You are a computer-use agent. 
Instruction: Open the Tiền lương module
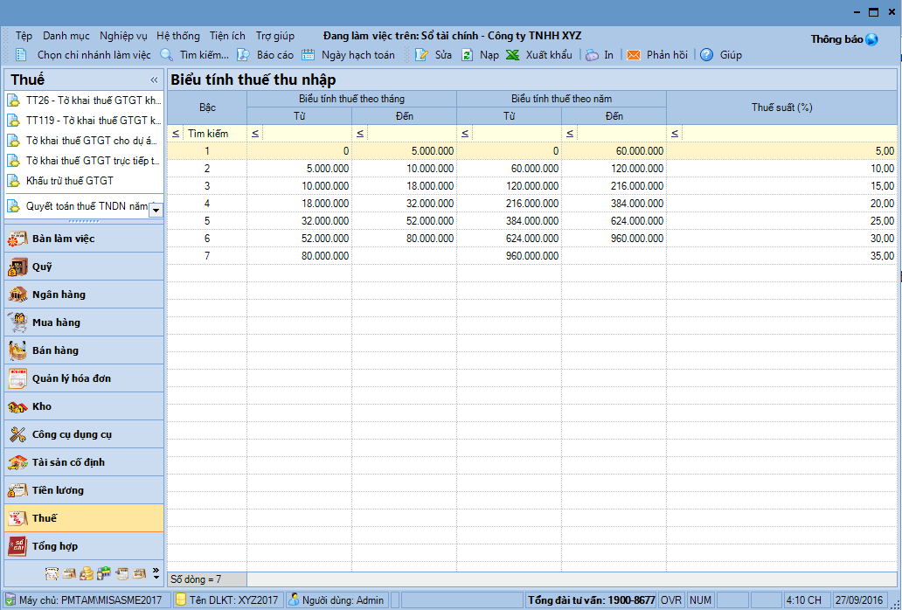click(x=58, y=490)
